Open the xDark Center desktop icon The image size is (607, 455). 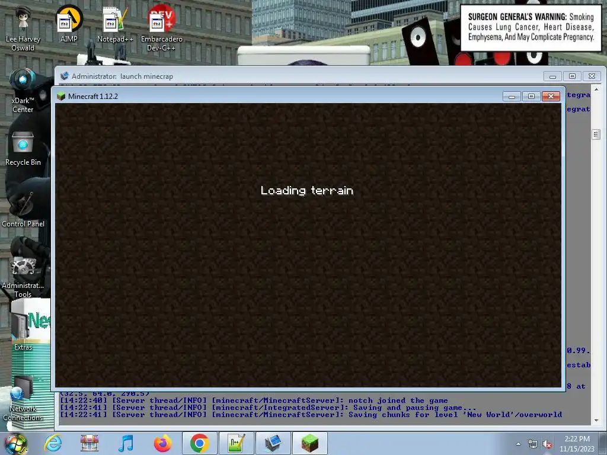(x=23, y=91)
